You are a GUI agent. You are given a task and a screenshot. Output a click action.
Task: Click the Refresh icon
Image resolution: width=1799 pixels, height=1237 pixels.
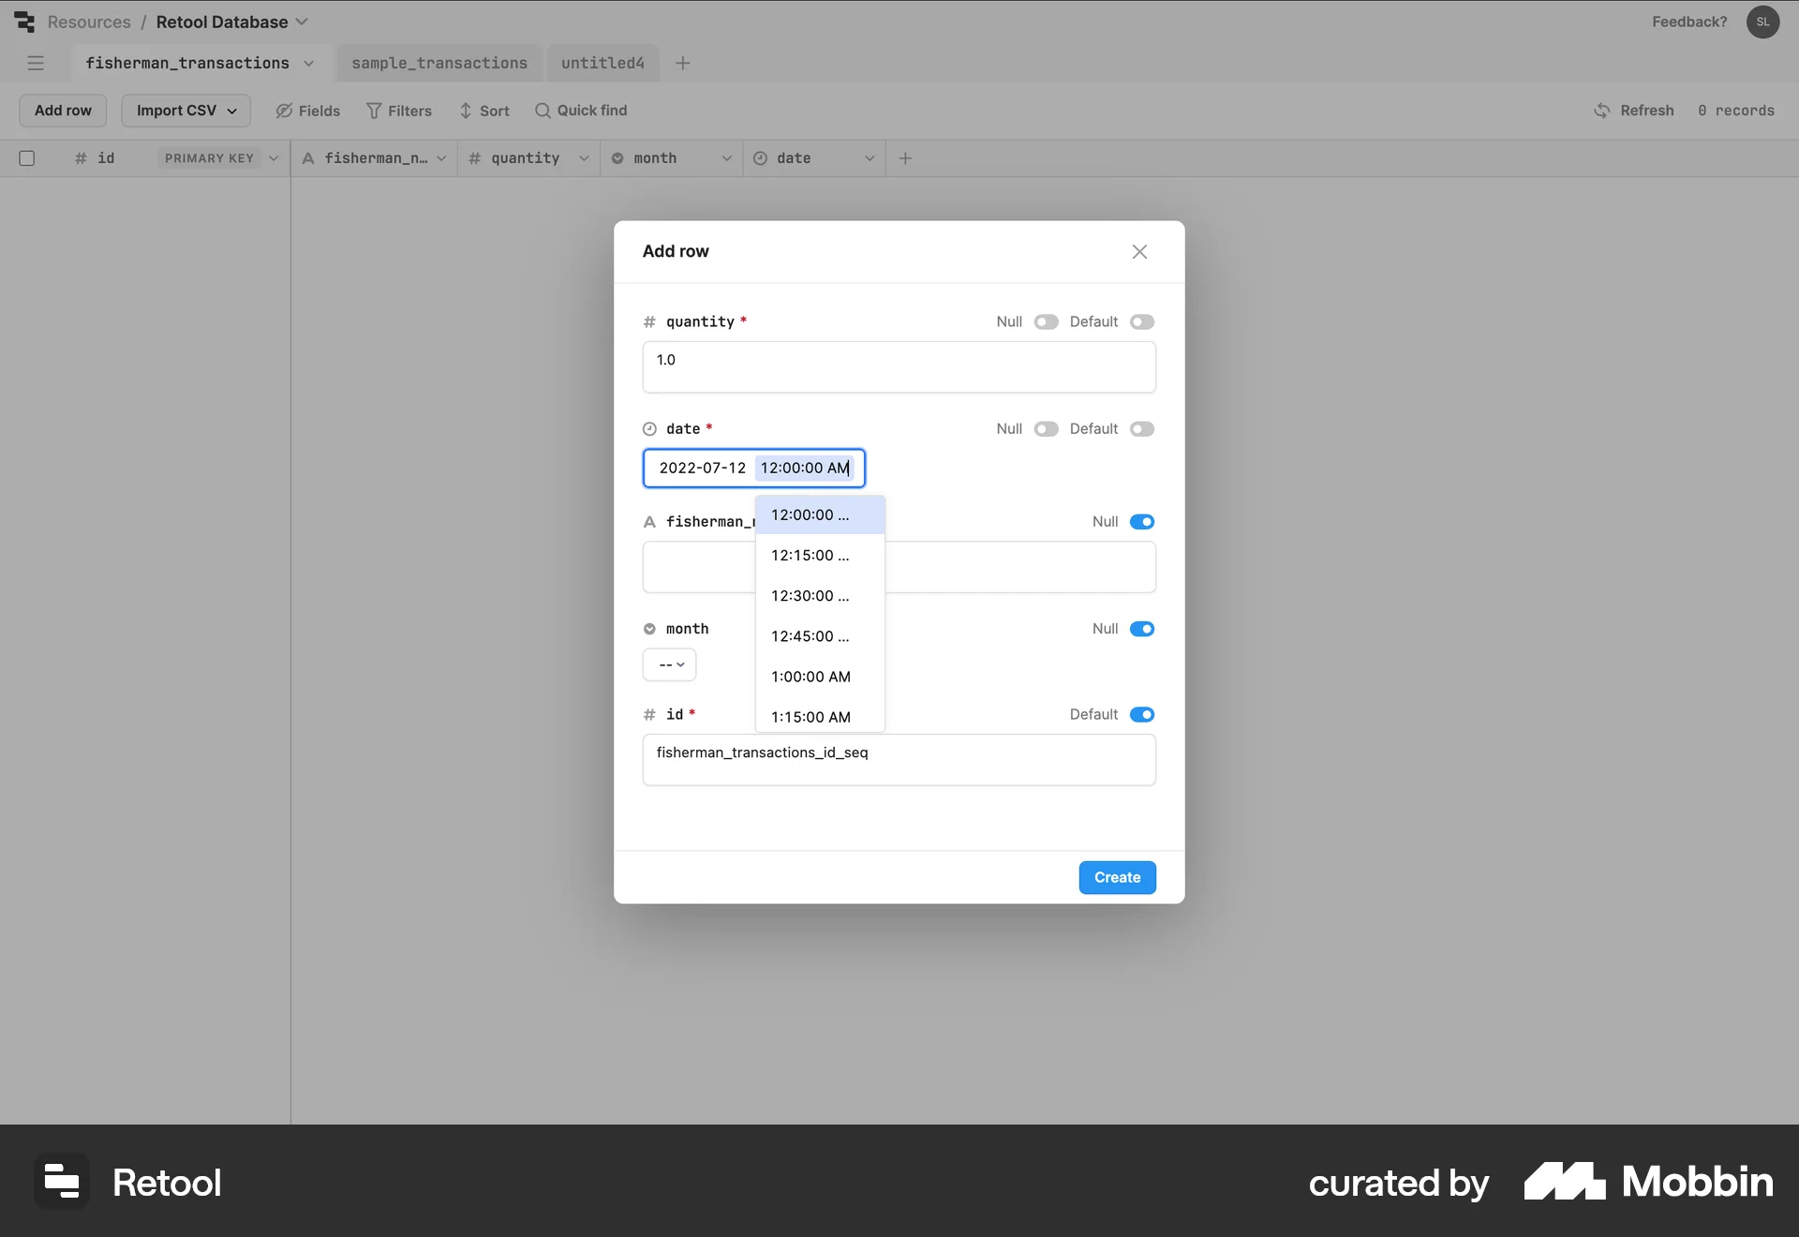(x=1602, y=111)
